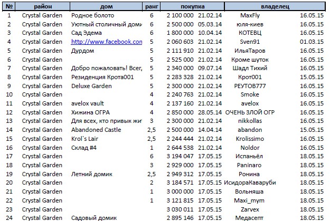Click the Медасепт owner cell

coord(249,218)
